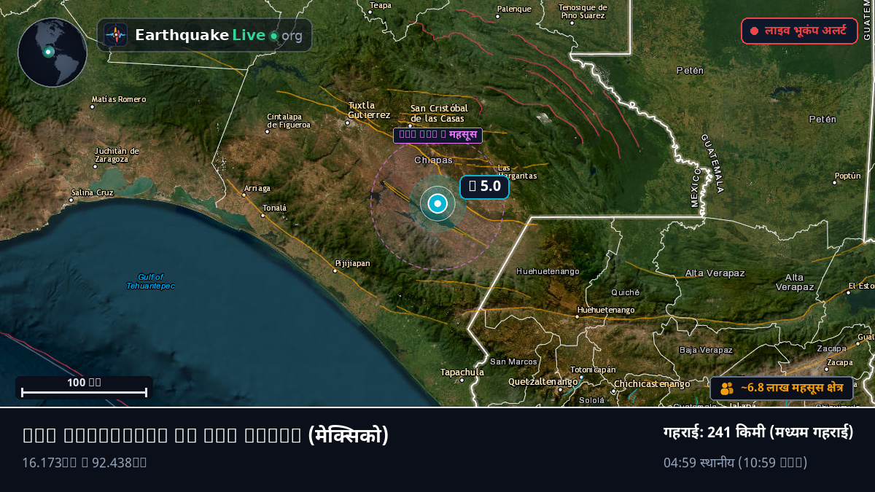Click the Pijijiapan town label
Image resolution: width=875 pixels, height=492 pixels.
[x=352, y=263]
